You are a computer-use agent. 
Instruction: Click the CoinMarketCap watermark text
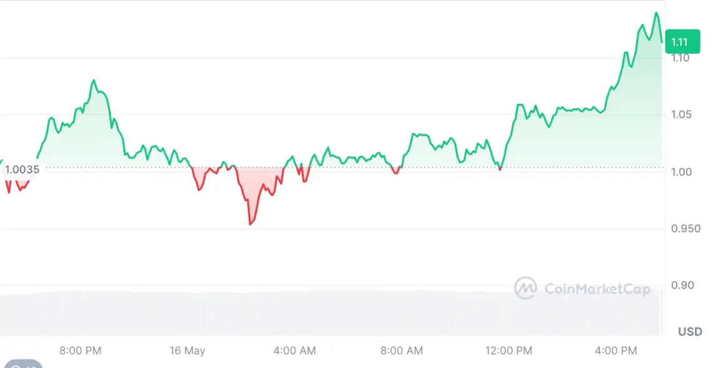tap(597, 289)
